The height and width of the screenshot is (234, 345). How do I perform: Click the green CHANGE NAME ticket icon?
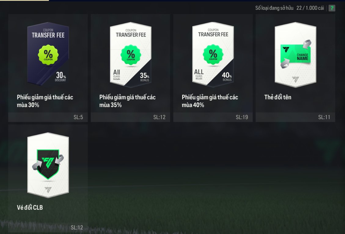295,54
